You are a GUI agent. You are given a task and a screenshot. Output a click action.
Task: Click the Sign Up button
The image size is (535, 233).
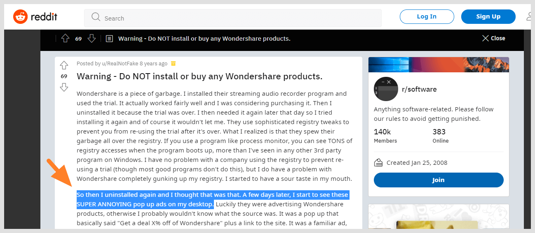pyautogui.click(x=488, y=17)
